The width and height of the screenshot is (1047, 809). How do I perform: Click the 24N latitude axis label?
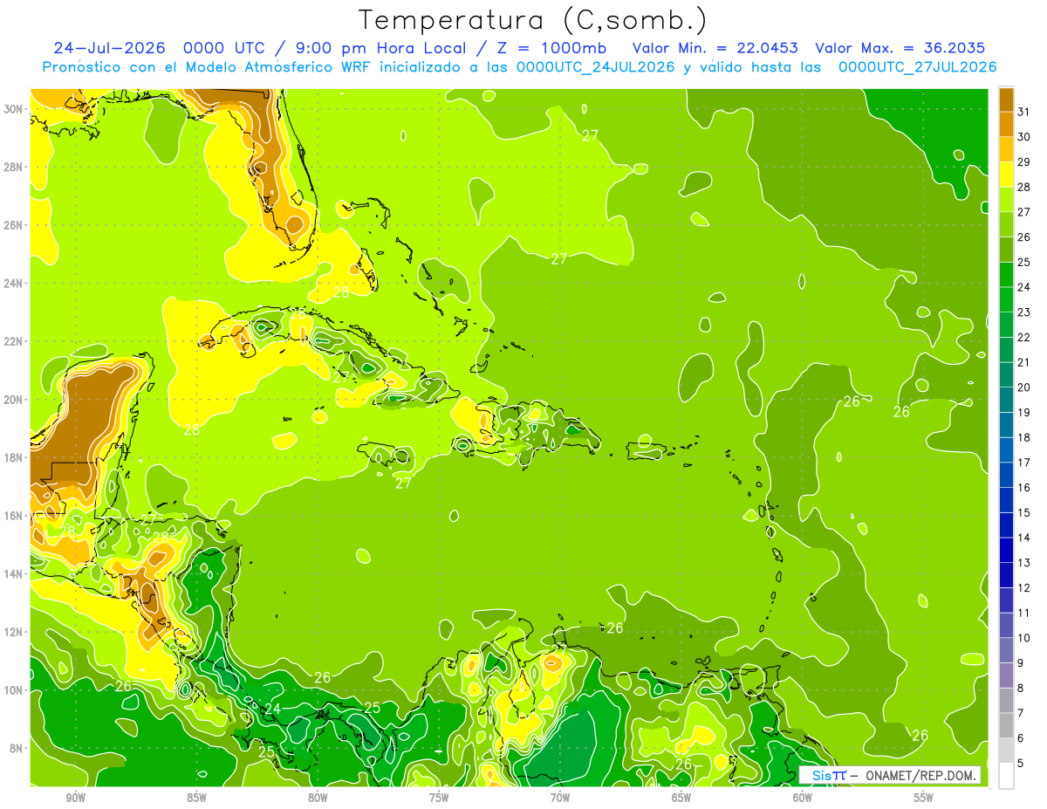(14, 283)
